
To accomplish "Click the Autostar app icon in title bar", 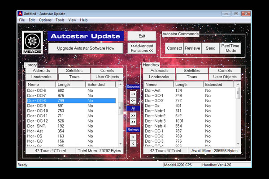I will (20, 14).
